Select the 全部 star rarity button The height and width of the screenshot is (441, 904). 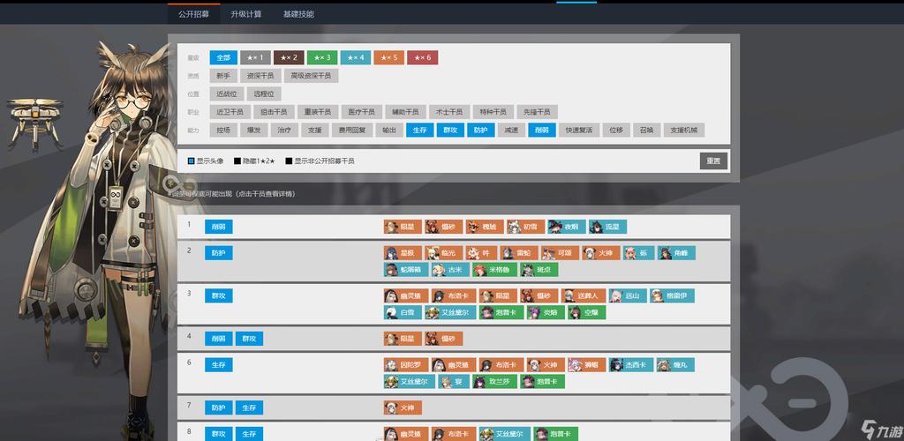[223, 57]
